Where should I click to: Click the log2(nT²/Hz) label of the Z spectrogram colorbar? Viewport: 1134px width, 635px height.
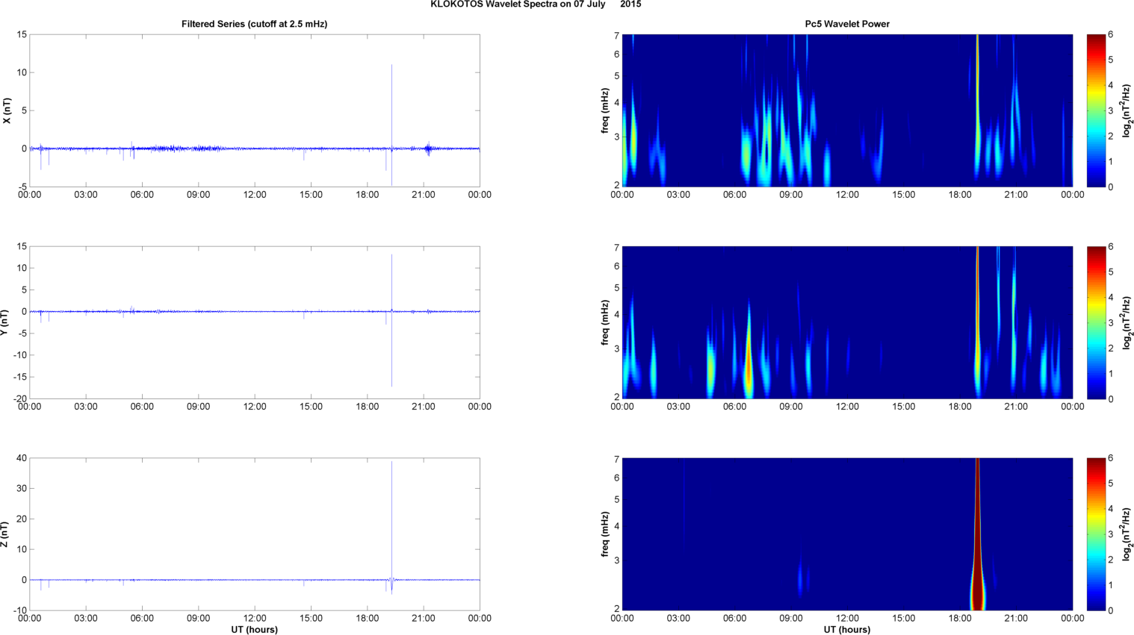pyautogui.click(x=1127, y=534)
